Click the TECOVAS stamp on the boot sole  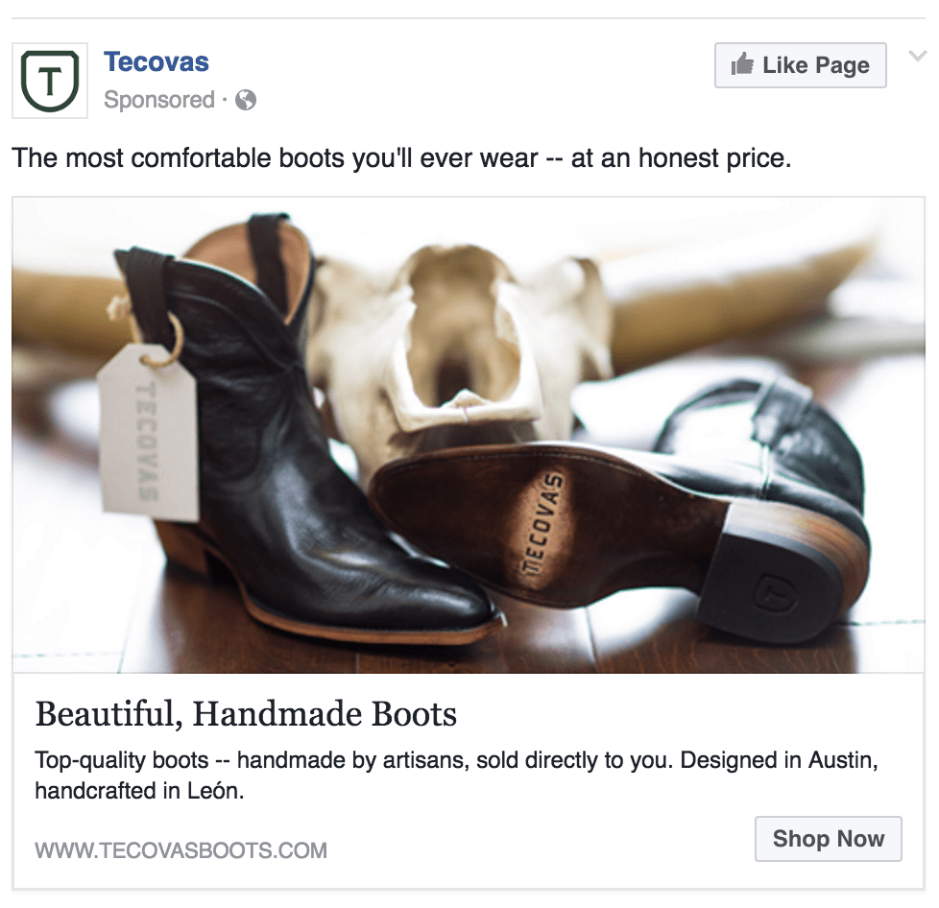click(x=542, y=521)
